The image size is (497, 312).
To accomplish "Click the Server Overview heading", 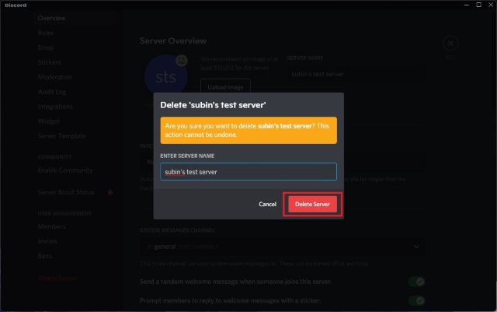I will tap(173, 41).
